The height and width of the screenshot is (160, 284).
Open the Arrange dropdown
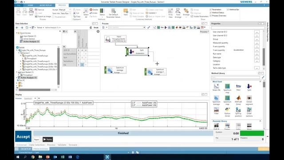click(x=186, y=17)
